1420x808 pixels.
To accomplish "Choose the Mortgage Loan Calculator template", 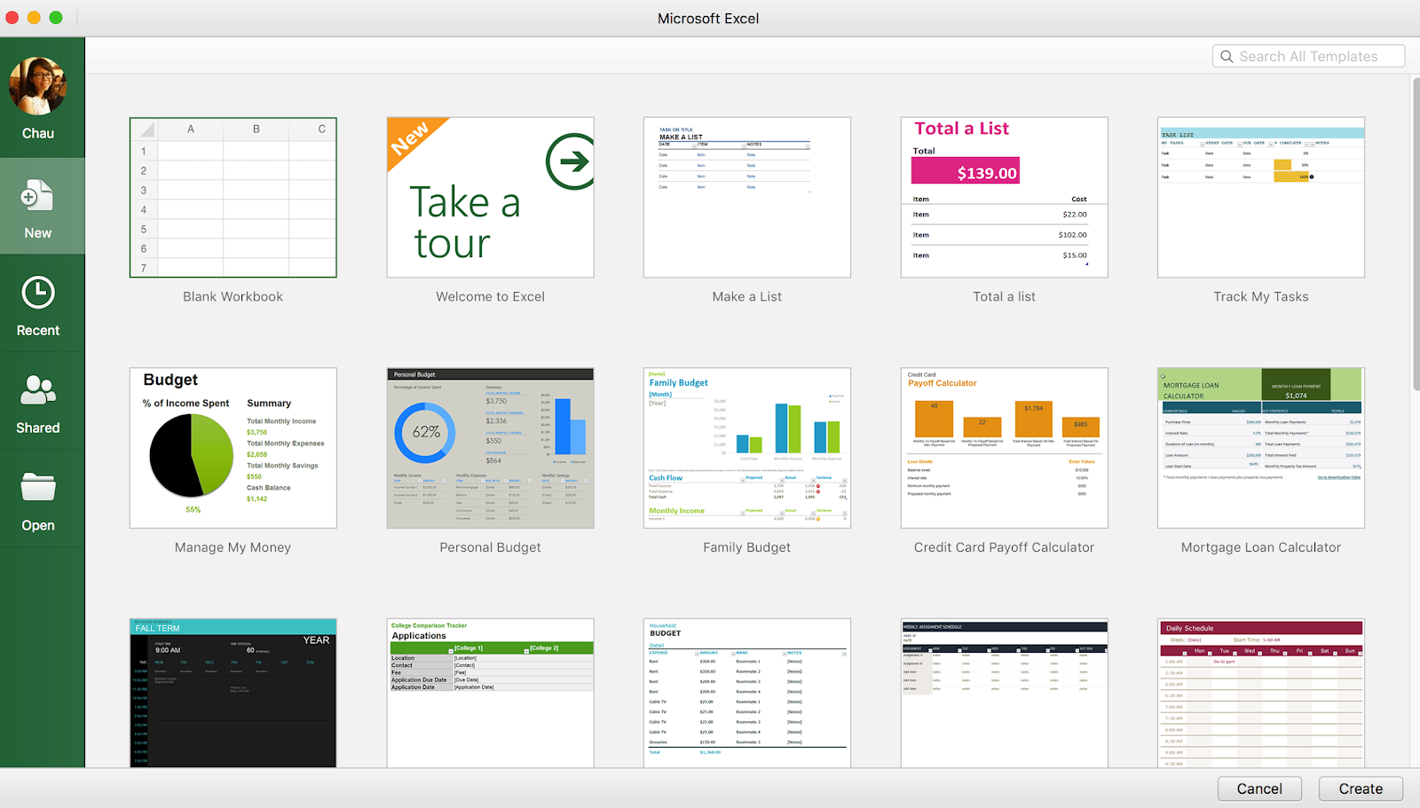I will click(x=1261, y=448).
